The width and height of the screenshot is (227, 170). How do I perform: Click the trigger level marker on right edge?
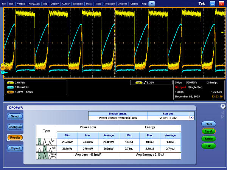tap(222, 33)
